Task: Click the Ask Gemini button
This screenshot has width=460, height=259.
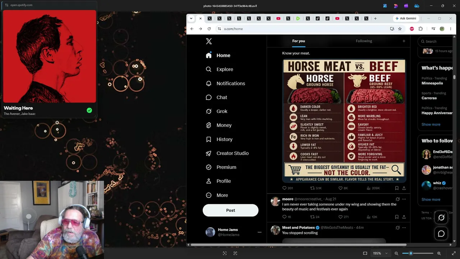Action: point(406,18)
